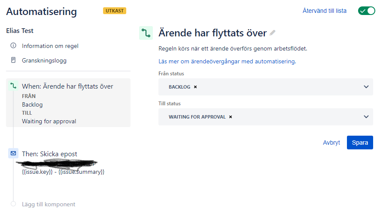Remove WAITING FOR APPROVAL from Till status

pyautogui.click(x=231, y=117)
